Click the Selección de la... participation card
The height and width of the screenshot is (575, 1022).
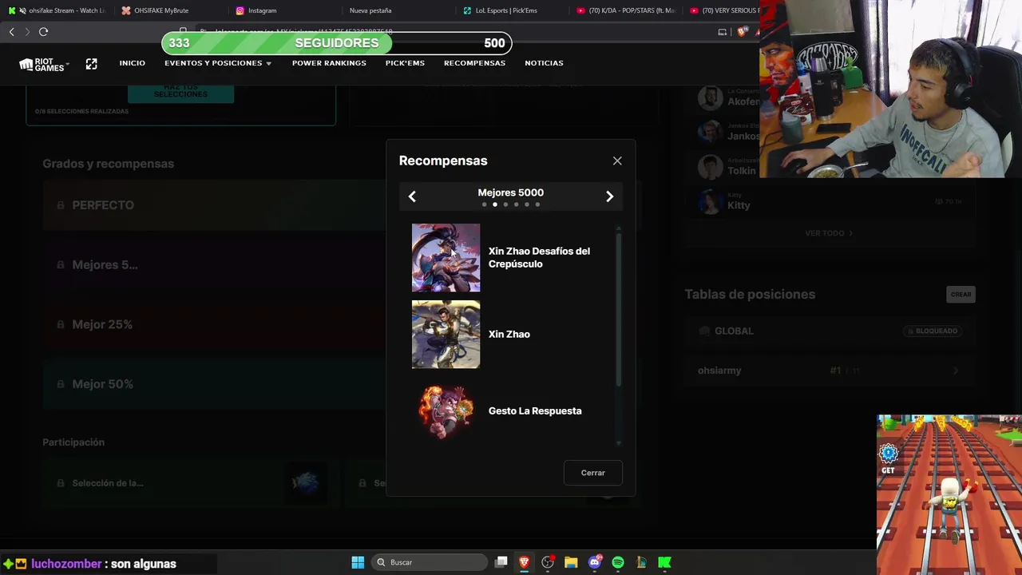tap(190, 483)
